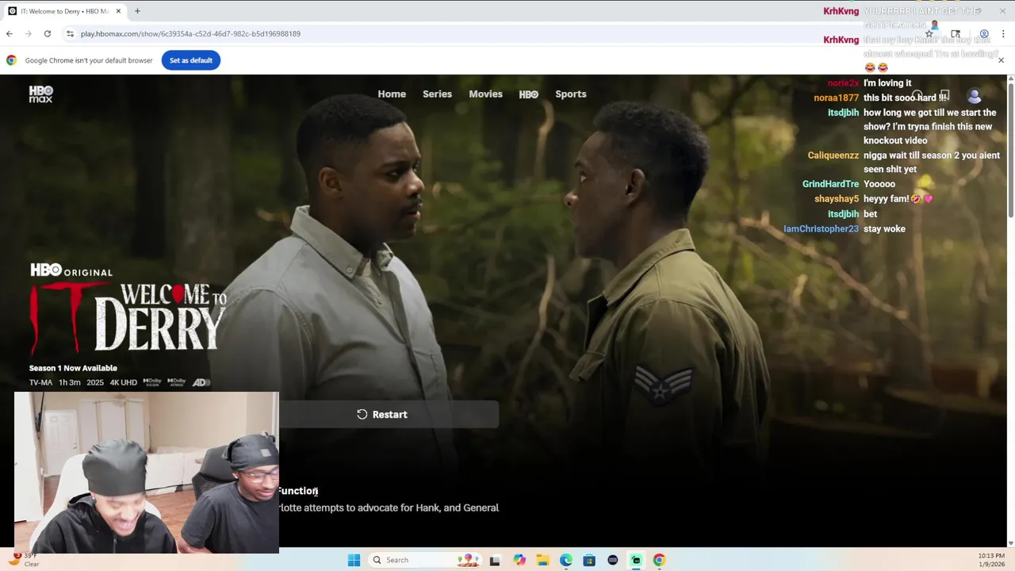The image size is (1015, 571).
Task: Click the AD audio description badge
Action: (x=201, y=382)
